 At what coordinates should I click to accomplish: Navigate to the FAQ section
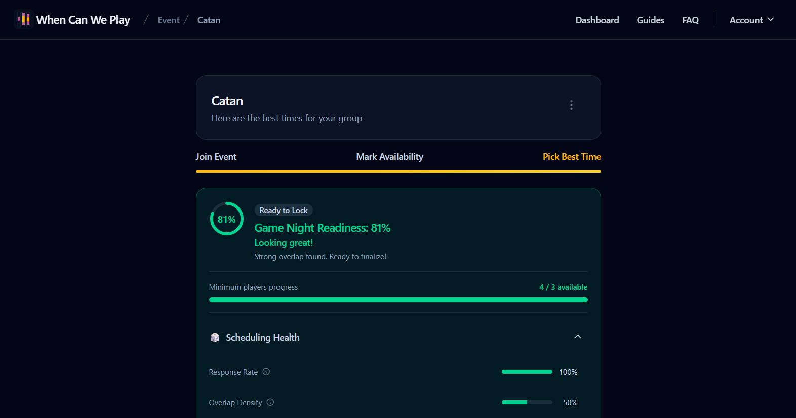point(690,20)
